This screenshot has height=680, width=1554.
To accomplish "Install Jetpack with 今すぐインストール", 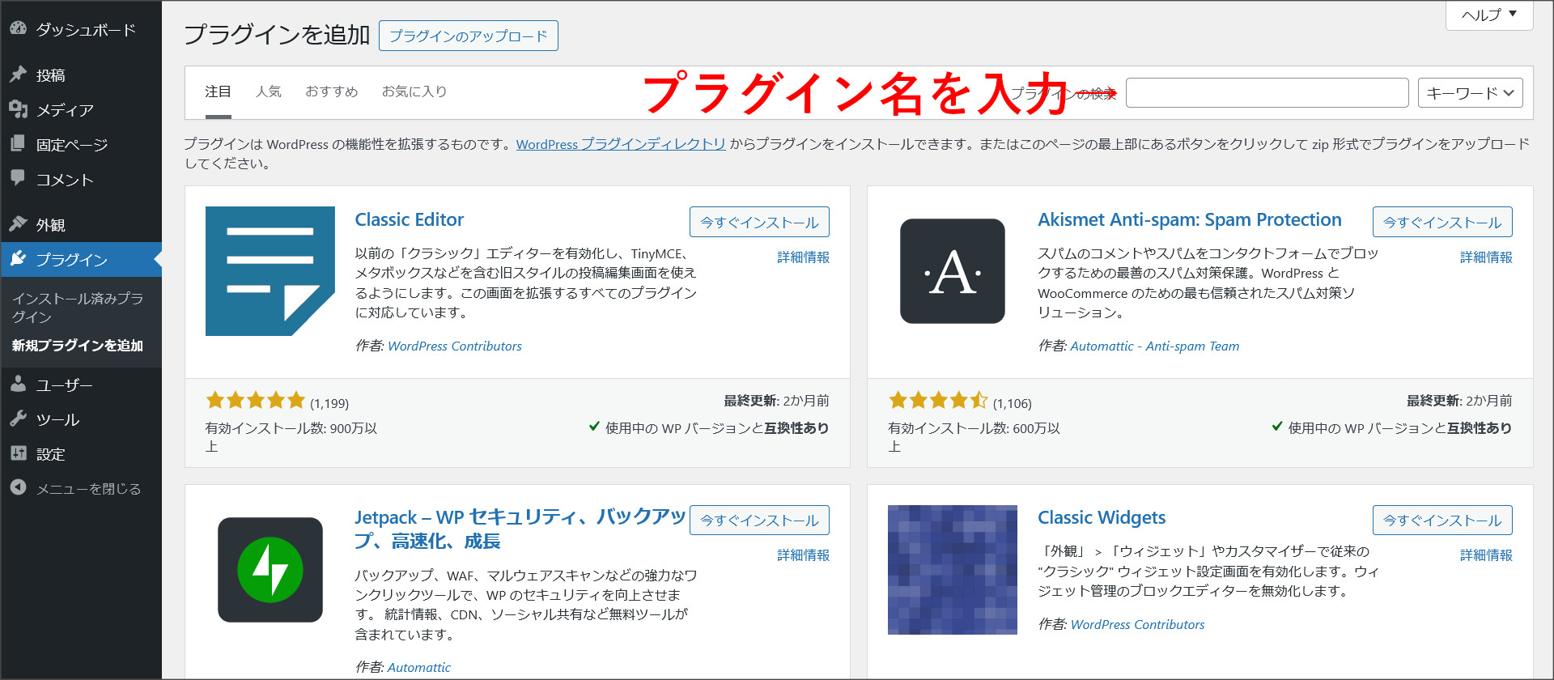I will 759,520.
